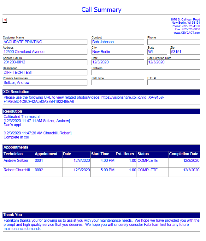The image size is (206, 241).
Task: Select the Address field 12500 Cleveland Avenue
Action: 45,52
